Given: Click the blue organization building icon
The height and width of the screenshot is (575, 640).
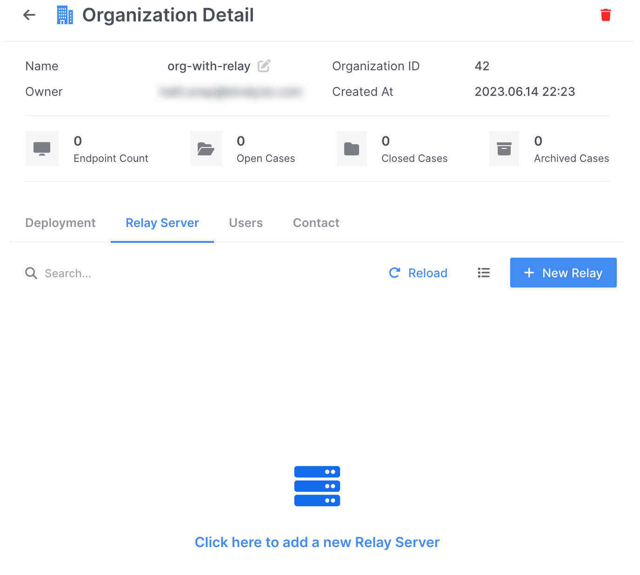Looking at the screenshot, I should tap(65, 15).
